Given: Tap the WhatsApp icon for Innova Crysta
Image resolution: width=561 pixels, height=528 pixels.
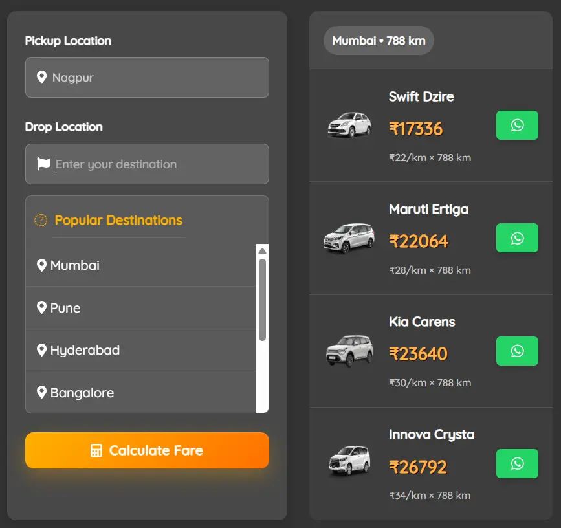Looking at the screenshot, I should 517,463.
